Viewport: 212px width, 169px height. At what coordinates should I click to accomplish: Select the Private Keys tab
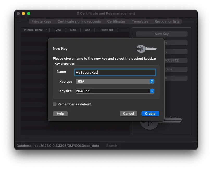[x=41, y=22]
